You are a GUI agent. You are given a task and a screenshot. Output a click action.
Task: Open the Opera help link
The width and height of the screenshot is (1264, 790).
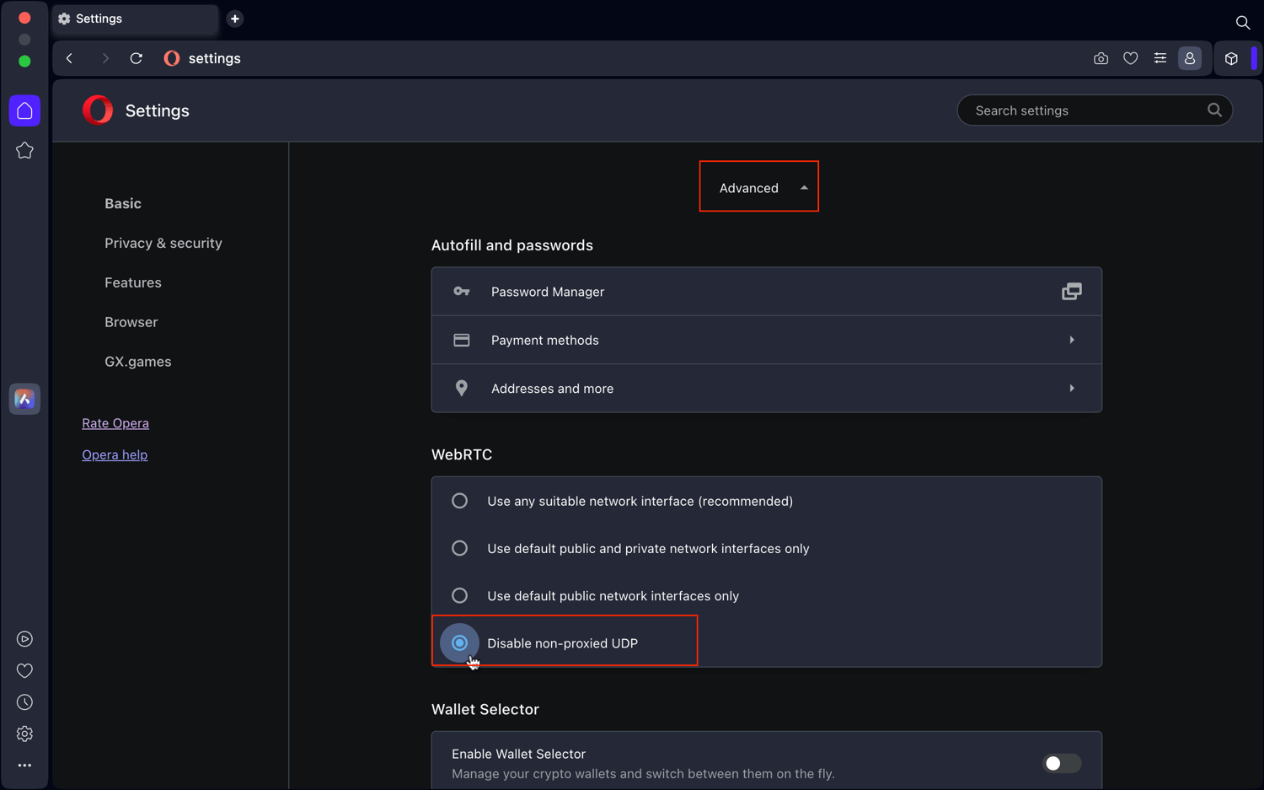pyautogui.click(x=115, y=454)
